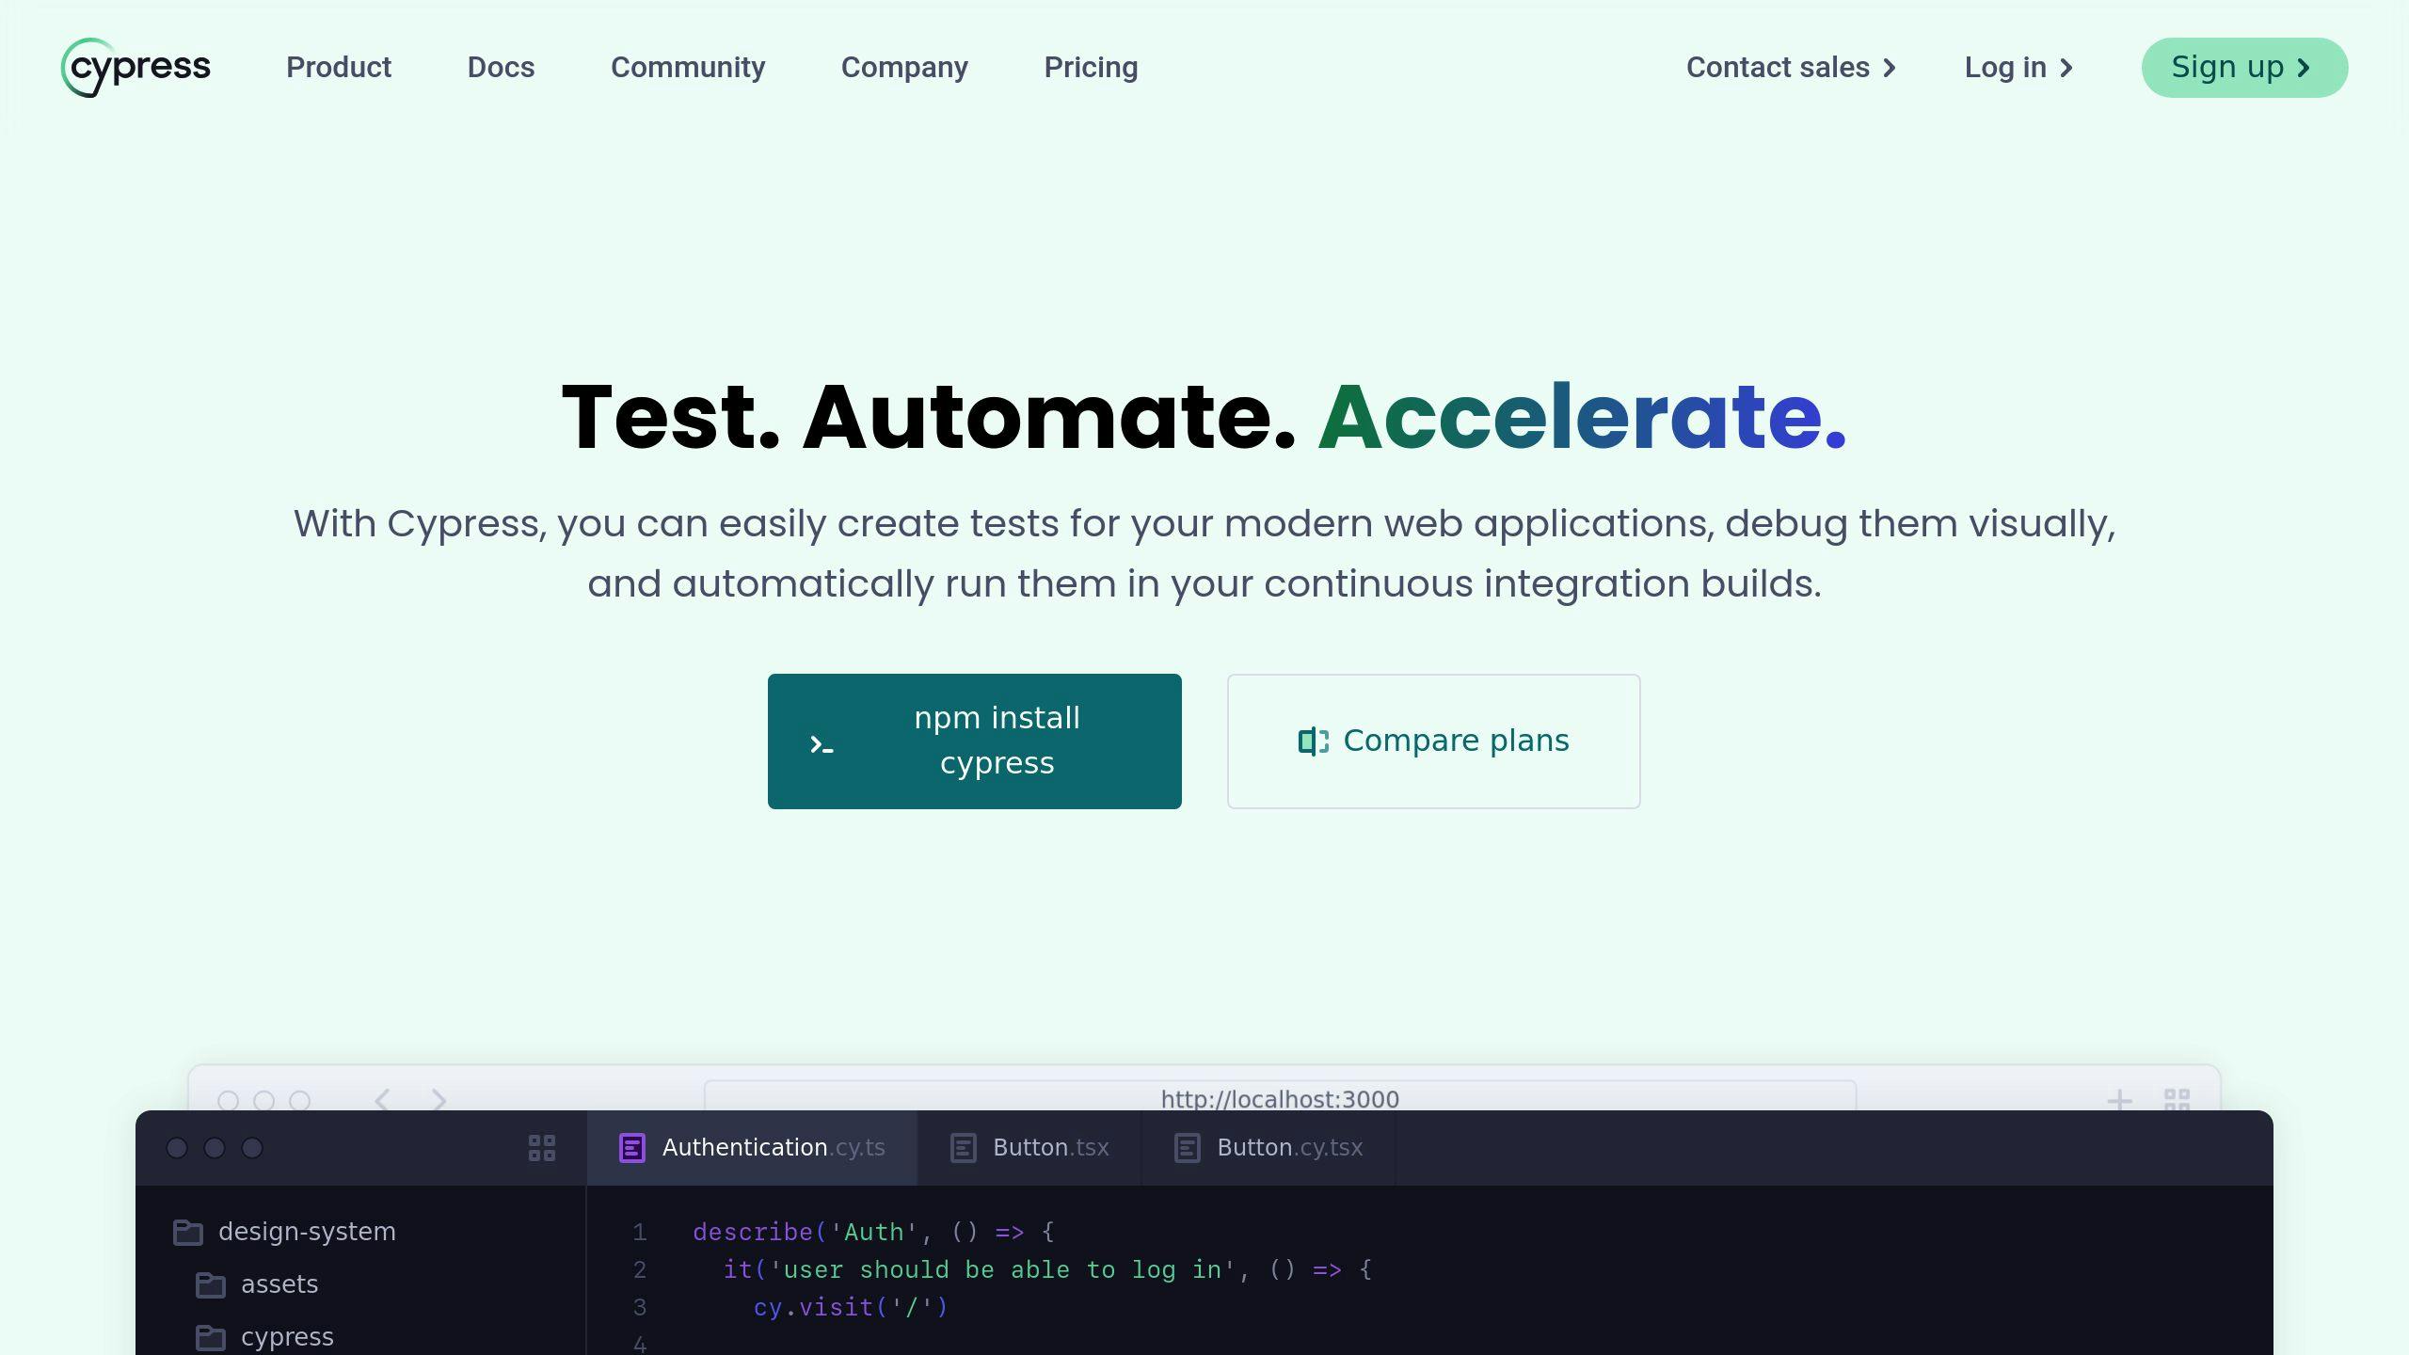Select the Authentication.cy.ts tab
The height and width of the screenshot is (1355, 2409).
point(749,1146)
